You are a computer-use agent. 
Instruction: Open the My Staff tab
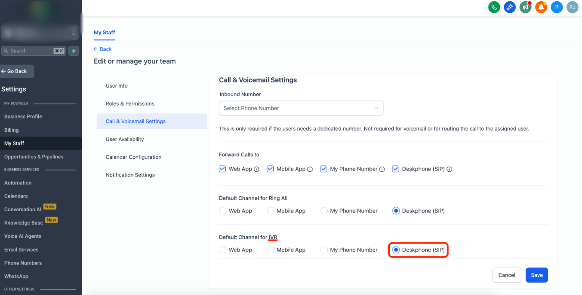[x=104, y=32]
